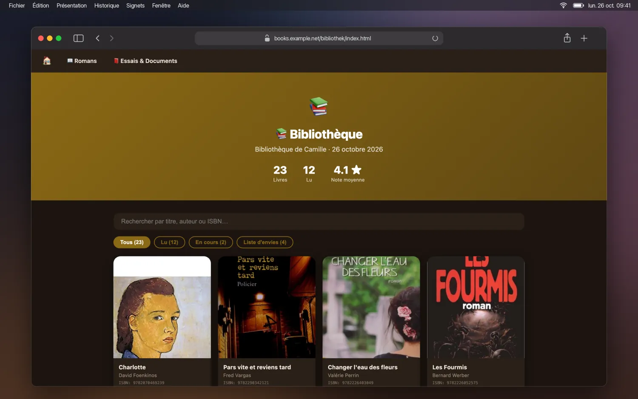The width and height of the screenshot is (638, 399).
Task: Open the Édition menu
Action: 41,6
